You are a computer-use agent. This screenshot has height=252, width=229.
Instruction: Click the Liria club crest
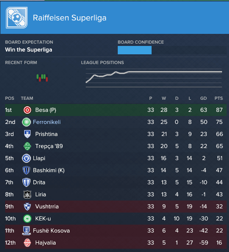27,194
